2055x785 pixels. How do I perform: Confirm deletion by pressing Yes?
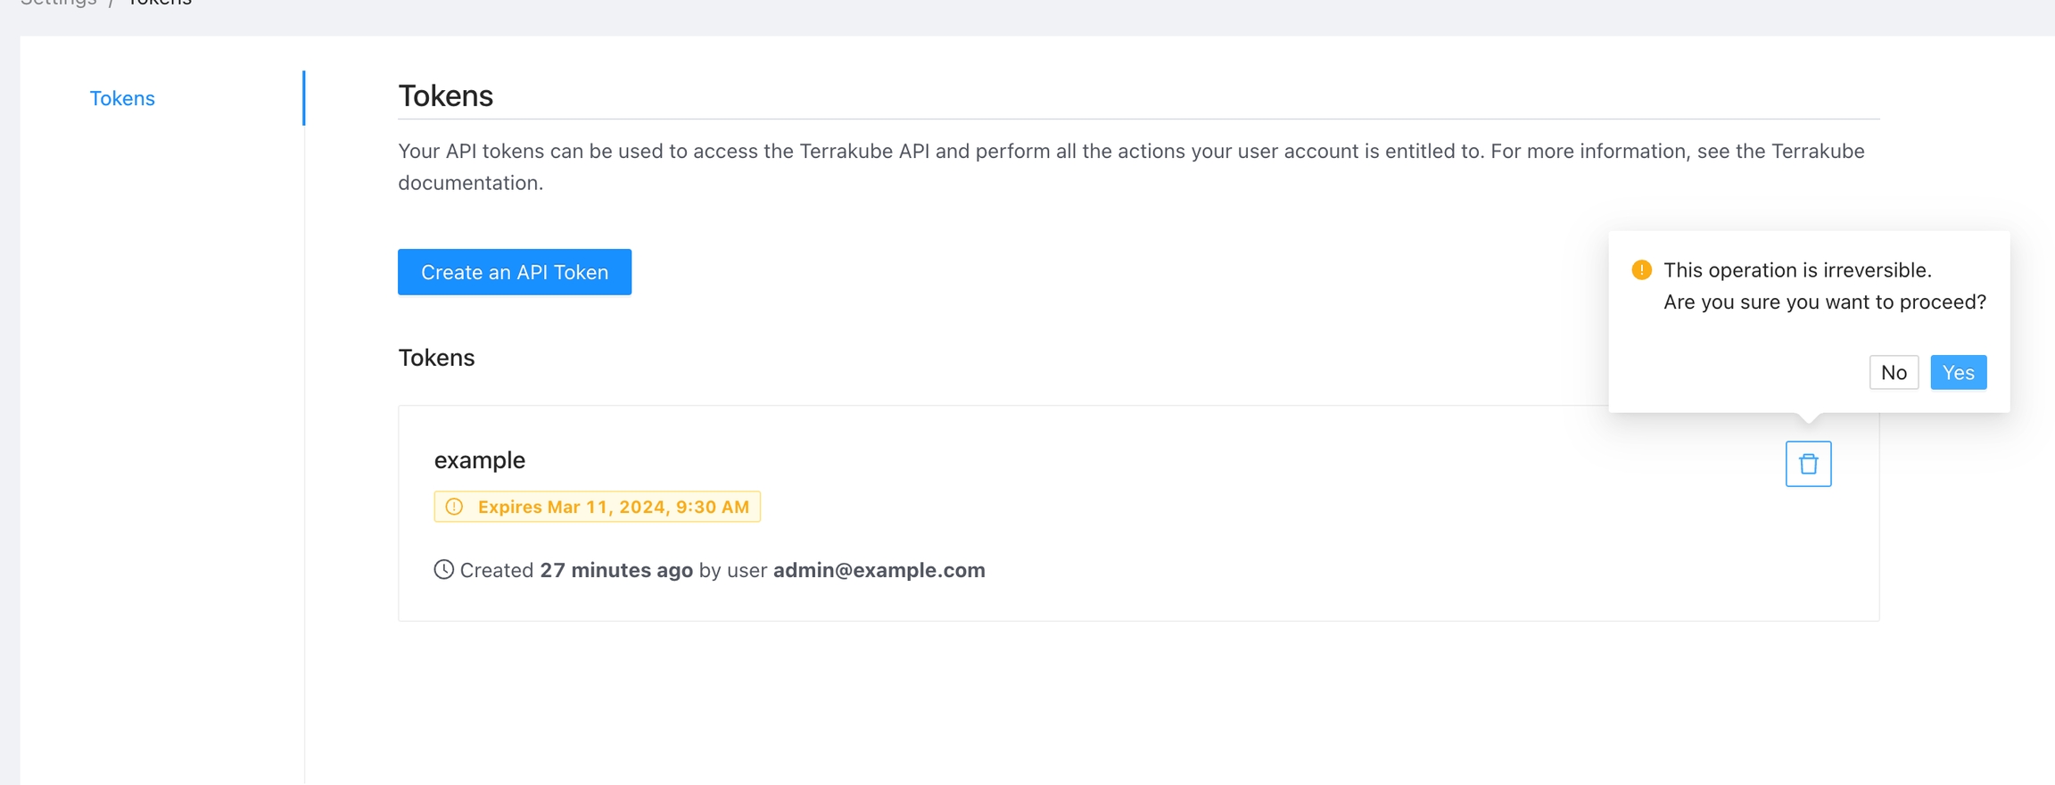pos(1958,373)
